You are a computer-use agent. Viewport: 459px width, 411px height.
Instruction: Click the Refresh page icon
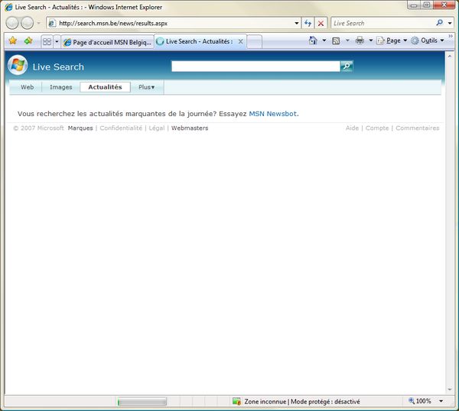(x=308, y=23)
